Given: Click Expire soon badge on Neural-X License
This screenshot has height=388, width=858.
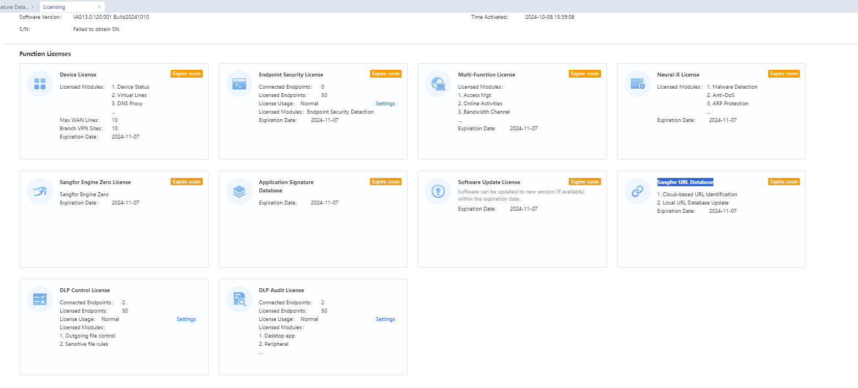Looking at the screenshot, I should 784,74.
